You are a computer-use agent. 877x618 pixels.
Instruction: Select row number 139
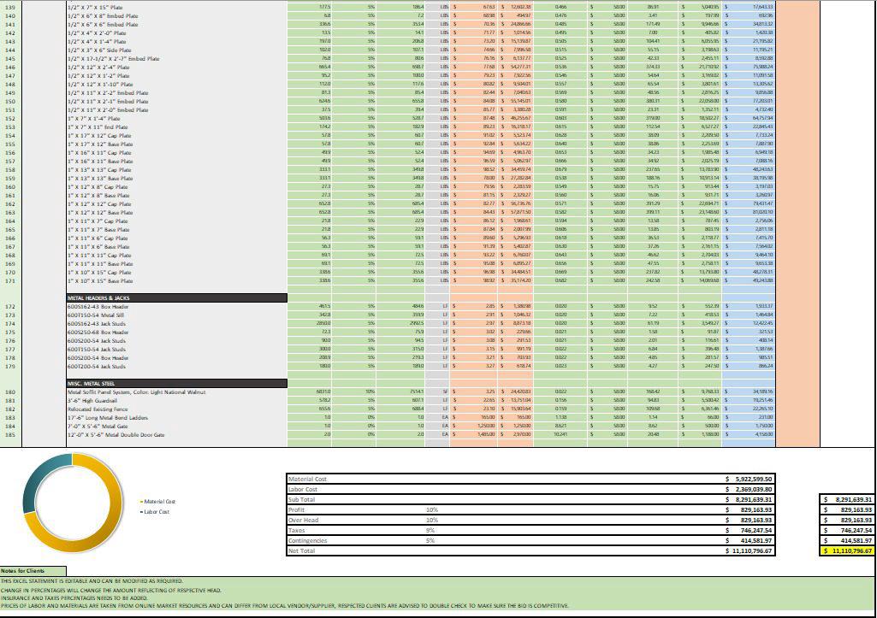click(9, 7)
